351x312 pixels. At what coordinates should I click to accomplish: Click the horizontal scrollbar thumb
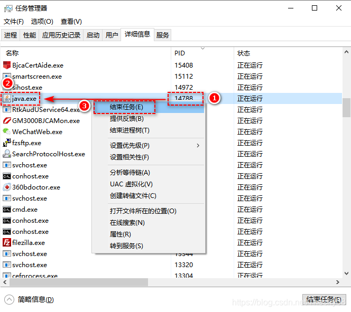pyautogui.click(x=79, y=282)
